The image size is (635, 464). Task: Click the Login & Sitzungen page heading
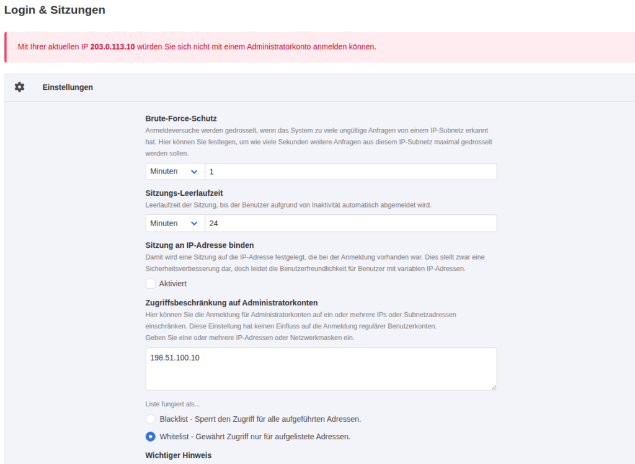click(x=55, y=10)
